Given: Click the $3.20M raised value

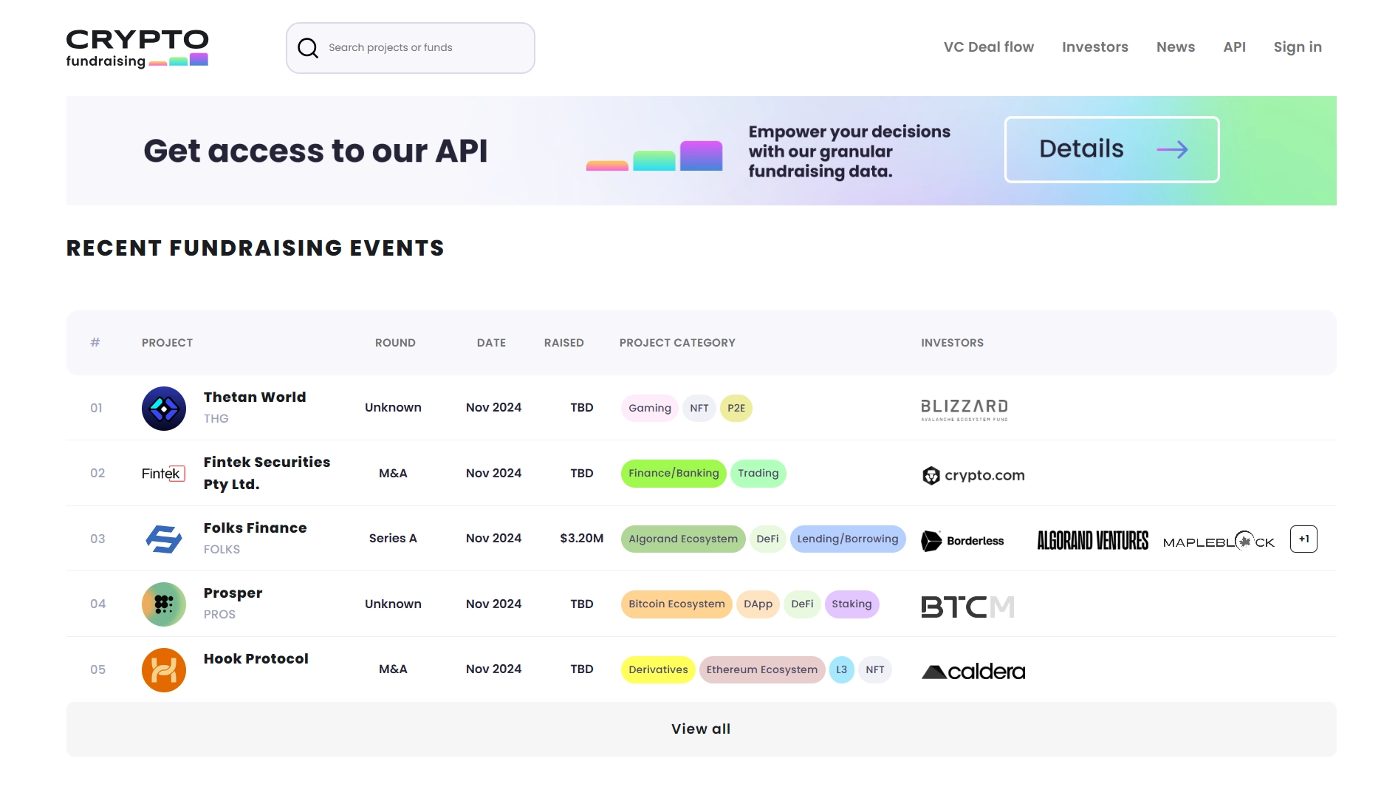Looking at the screenshot, I should [581, 539].
